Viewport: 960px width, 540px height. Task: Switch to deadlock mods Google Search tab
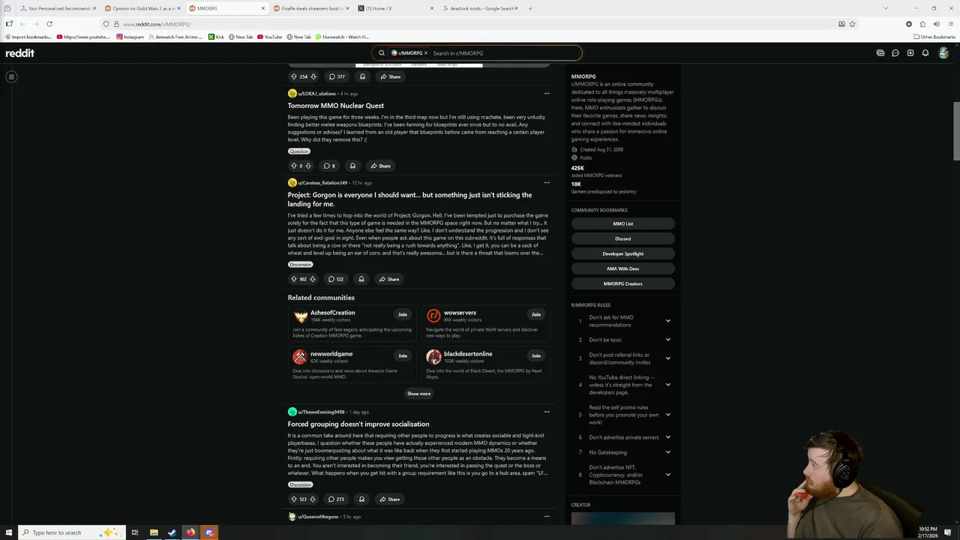(x=480, y=8)
